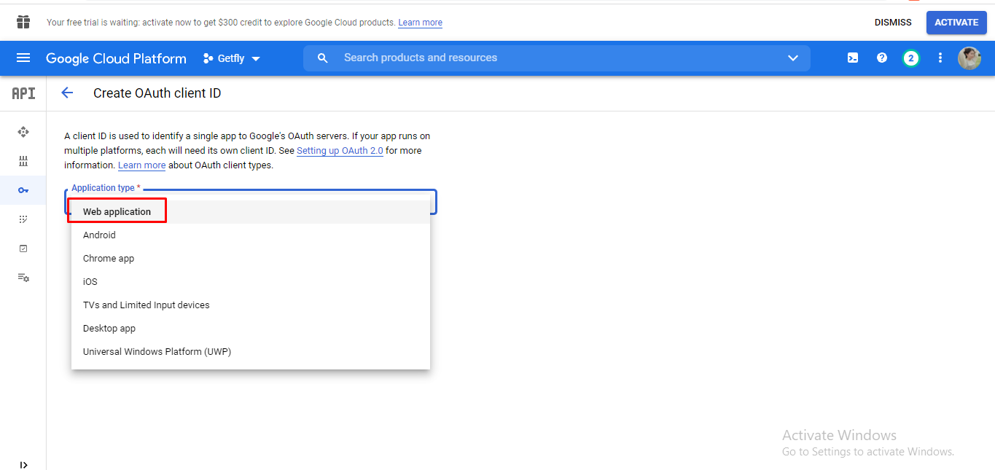This screenshot has height=470, width=995.
Task: Activate Cloud Shell from the top bar
Action: click(x=852, y=58)
